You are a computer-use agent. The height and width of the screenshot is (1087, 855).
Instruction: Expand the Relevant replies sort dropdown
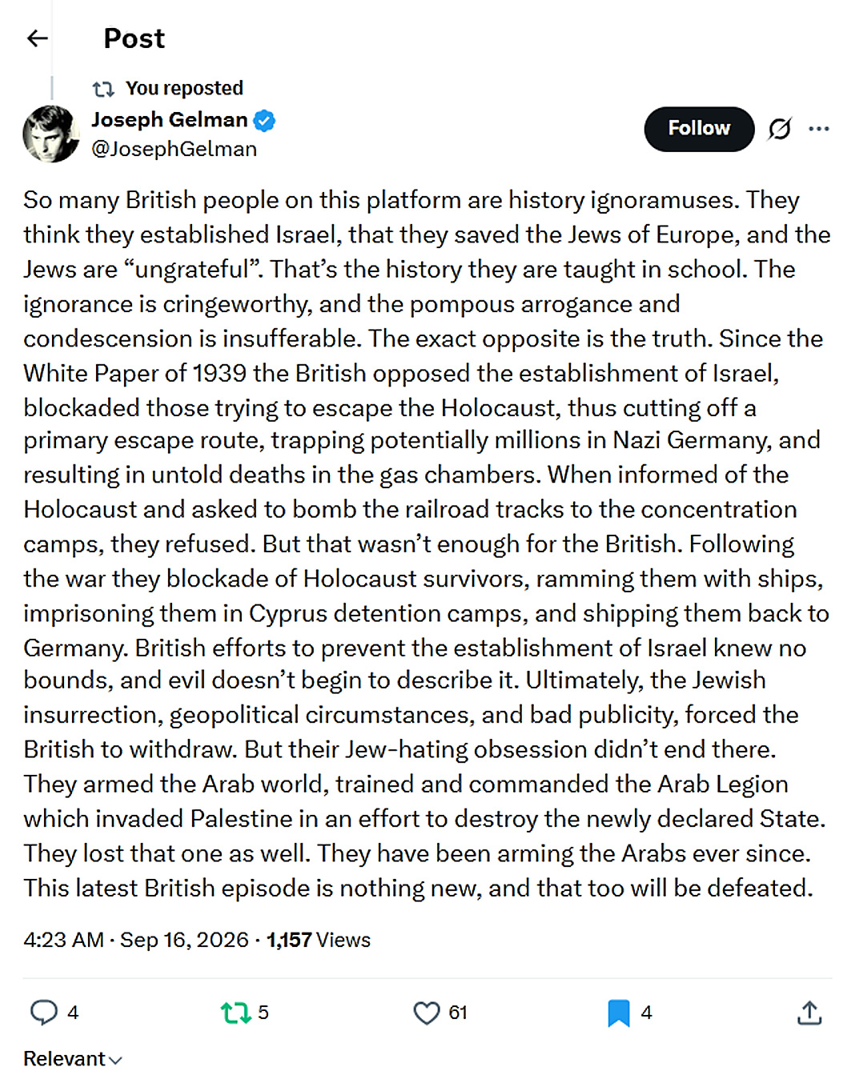73,1058
